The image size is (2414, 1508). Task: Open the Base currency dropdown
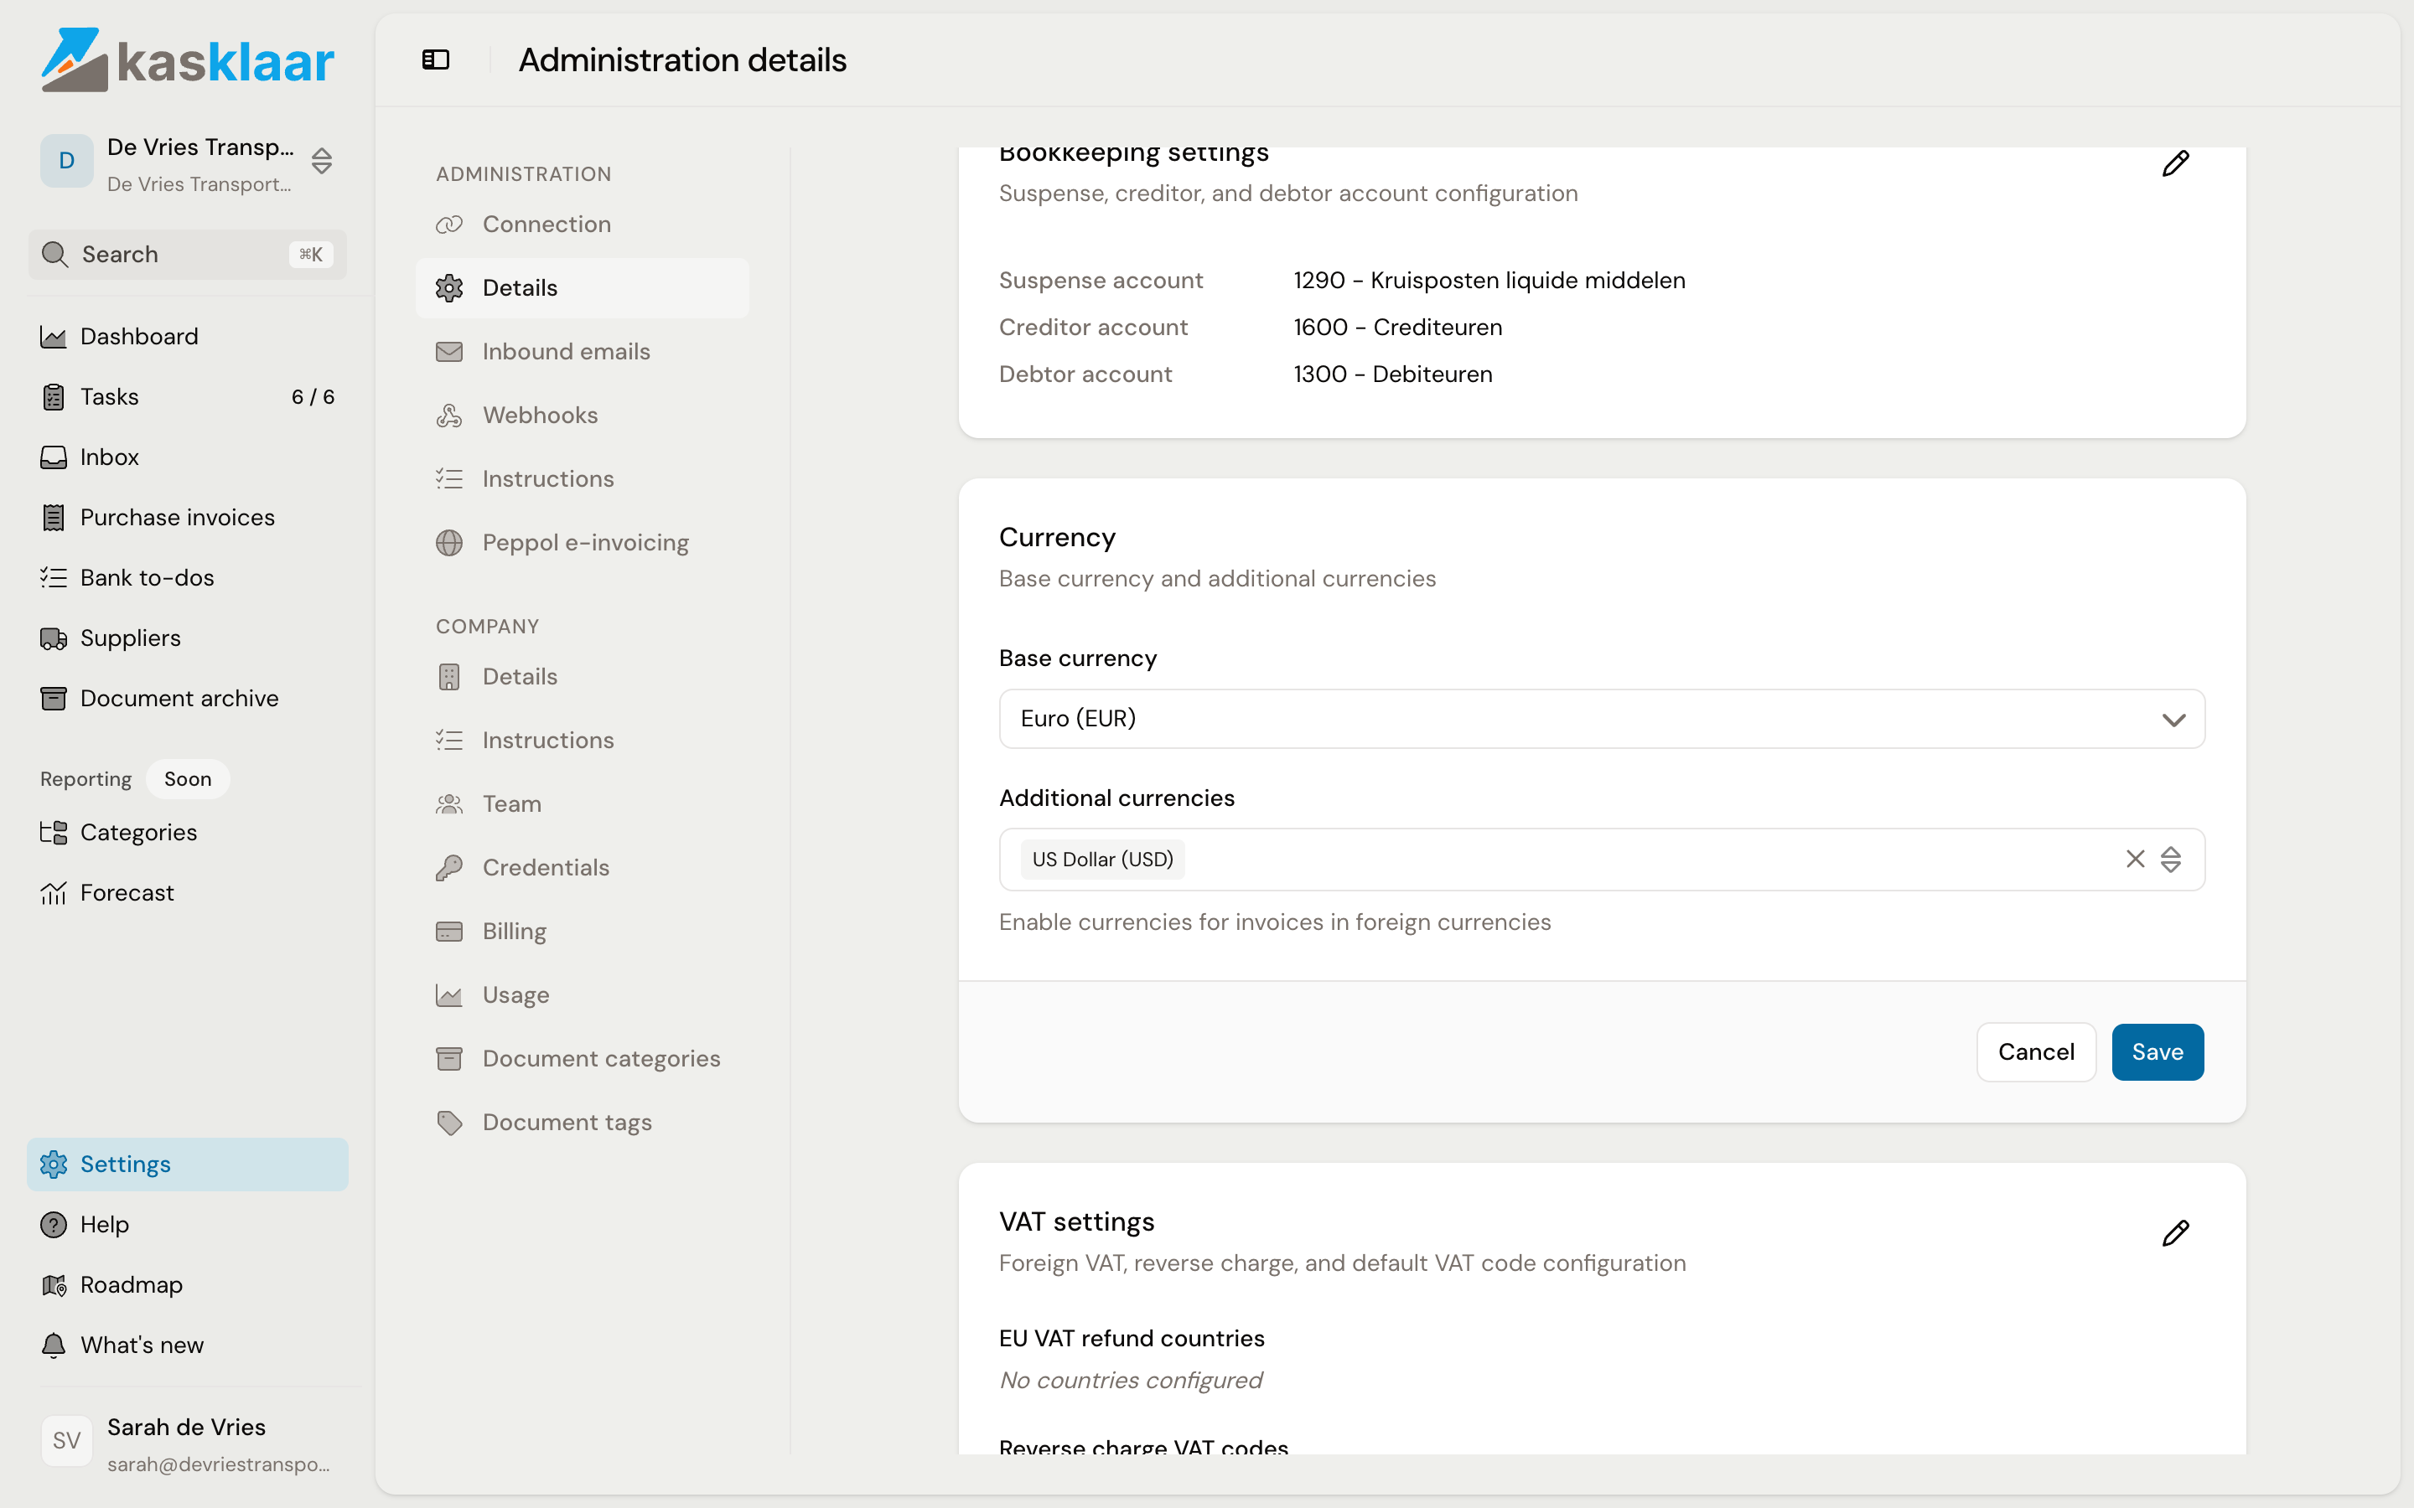pos(1601,718)
